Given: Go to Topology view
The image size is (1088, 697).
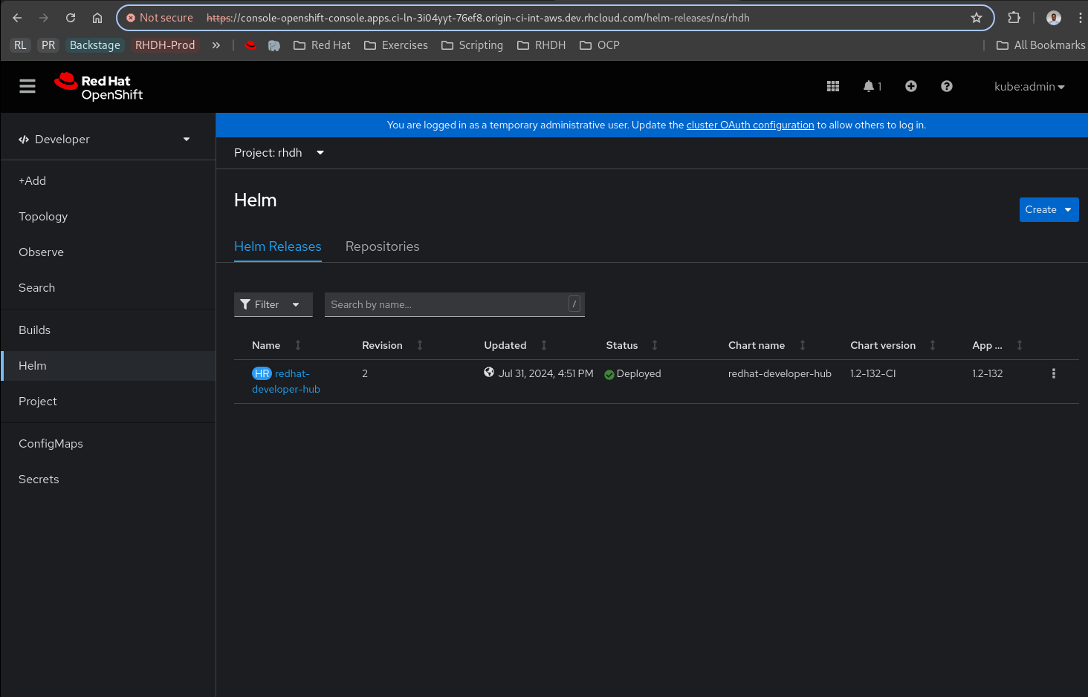Looking at the screenshot, I should tap(109, 217).
